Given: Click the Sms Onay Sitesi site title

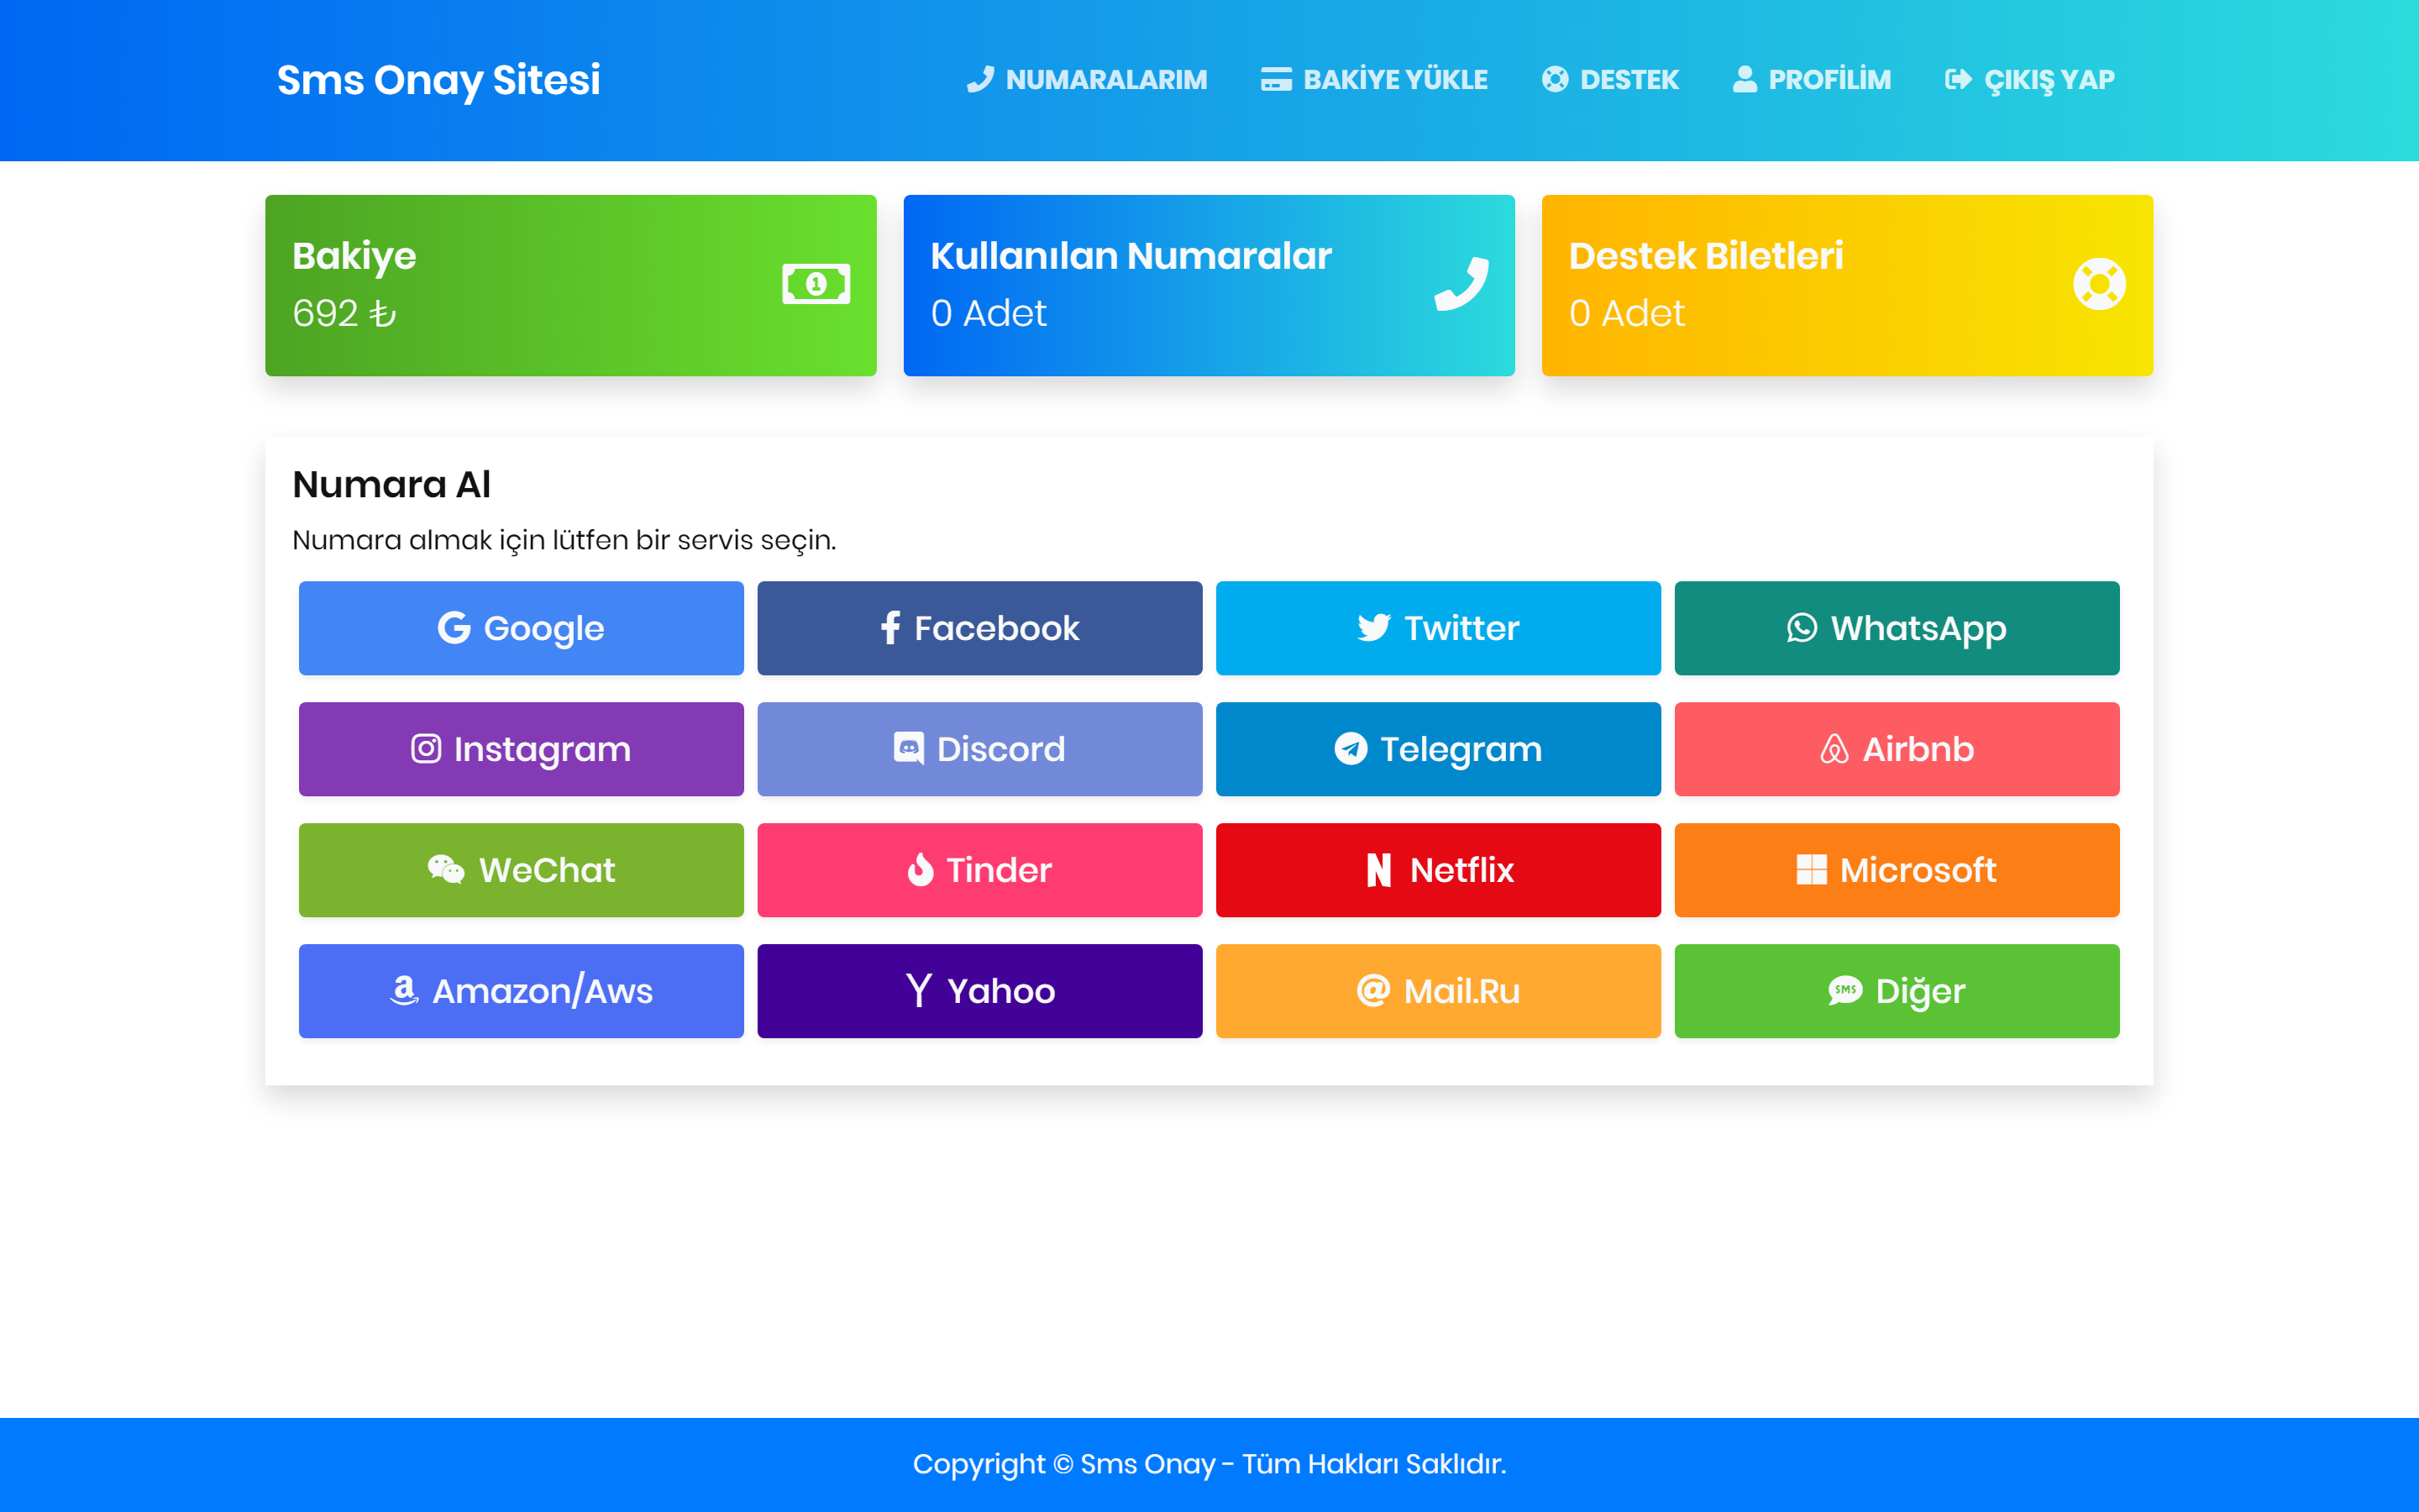Looking at the screenshot, I should pos(438,80).
